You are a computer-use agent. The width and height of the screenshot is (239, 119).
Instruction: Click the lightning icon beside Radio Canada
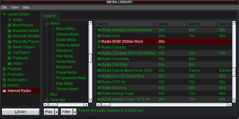pos(99,47)
